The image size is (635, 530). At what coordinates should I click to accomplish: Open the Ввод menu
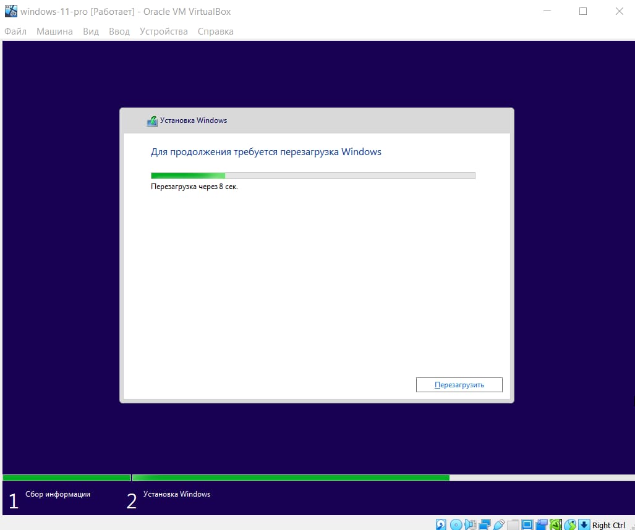[119, 32]
